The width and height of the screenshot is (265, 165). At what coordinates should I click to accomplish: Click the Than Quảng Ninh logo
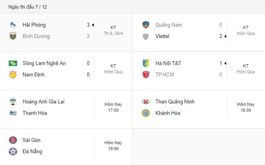click(146, 102)
